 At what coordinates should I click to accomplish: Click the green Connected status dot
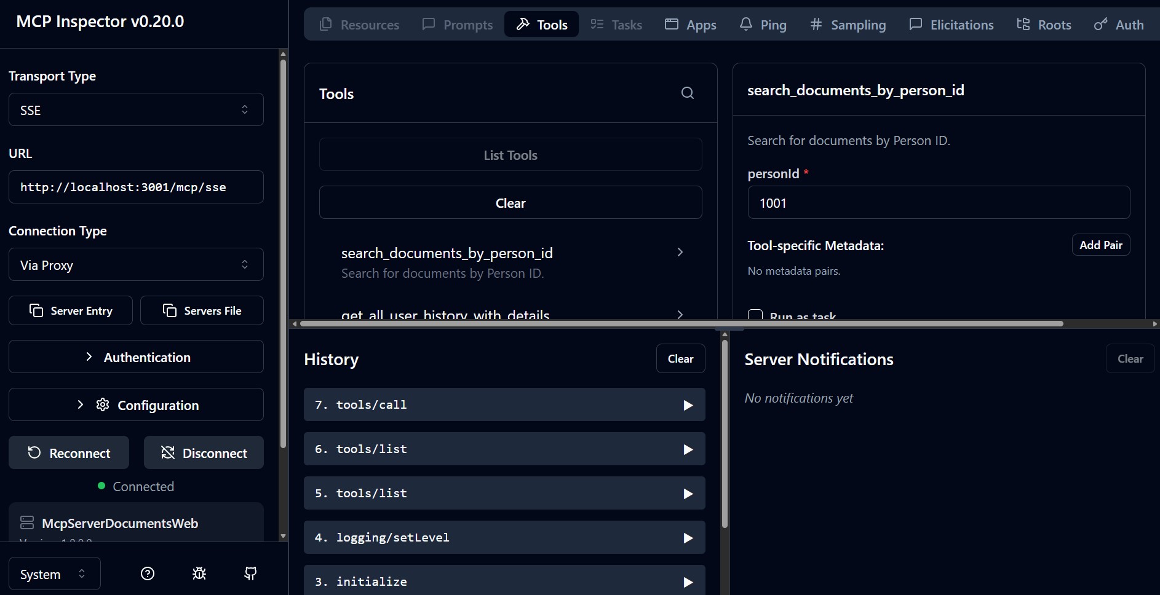click(x=101, y=486)
